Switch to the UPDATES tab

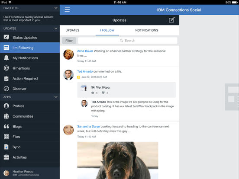coord(72,30)
